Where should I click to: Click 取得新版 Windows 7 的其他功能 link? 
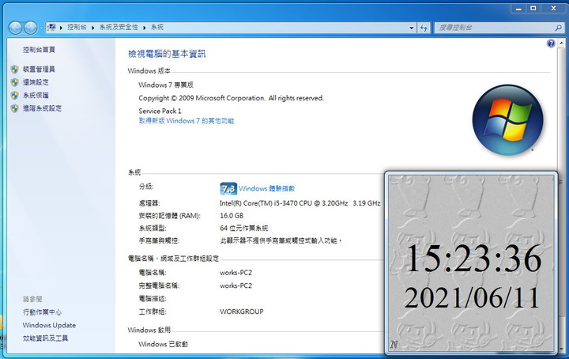pos(187,121)
